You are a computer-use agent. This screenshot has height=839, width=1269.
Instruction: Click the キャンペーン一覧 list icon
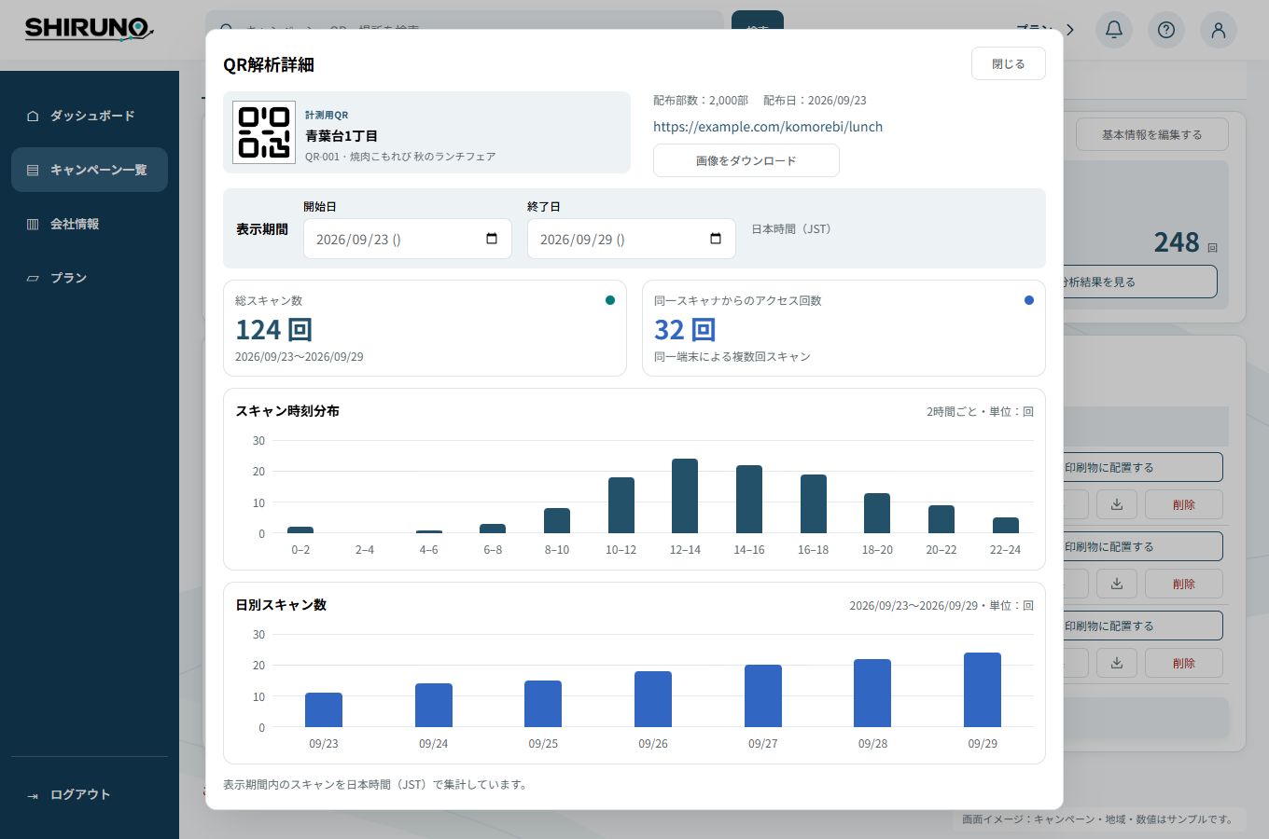pos(33,171)
